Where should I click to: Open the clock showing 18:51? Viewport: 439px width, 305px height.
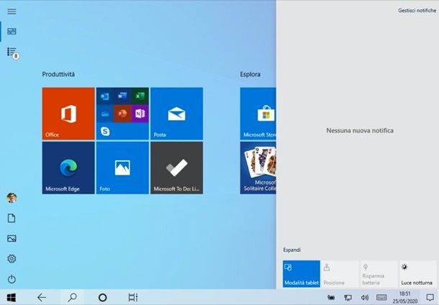click(405, 297)
